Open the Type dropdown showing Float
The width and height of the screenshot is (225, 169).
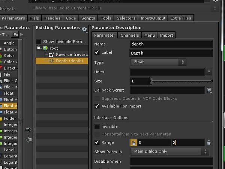pyautogui.click(x=158, y=62)
